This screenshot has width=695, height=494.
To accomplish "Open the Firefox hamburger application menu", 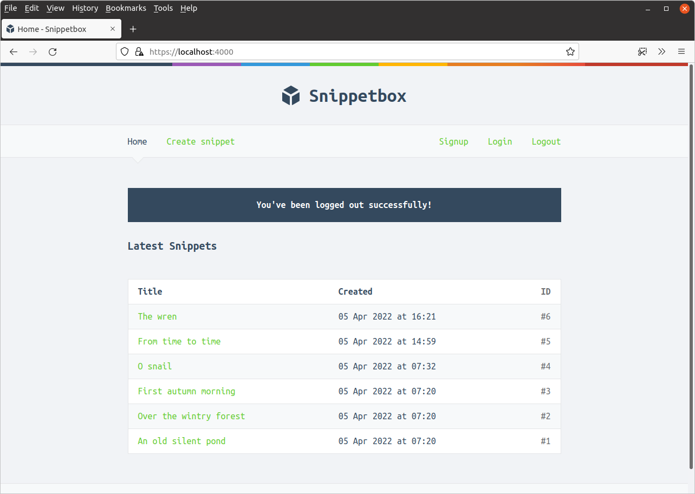I will [681, 52].
